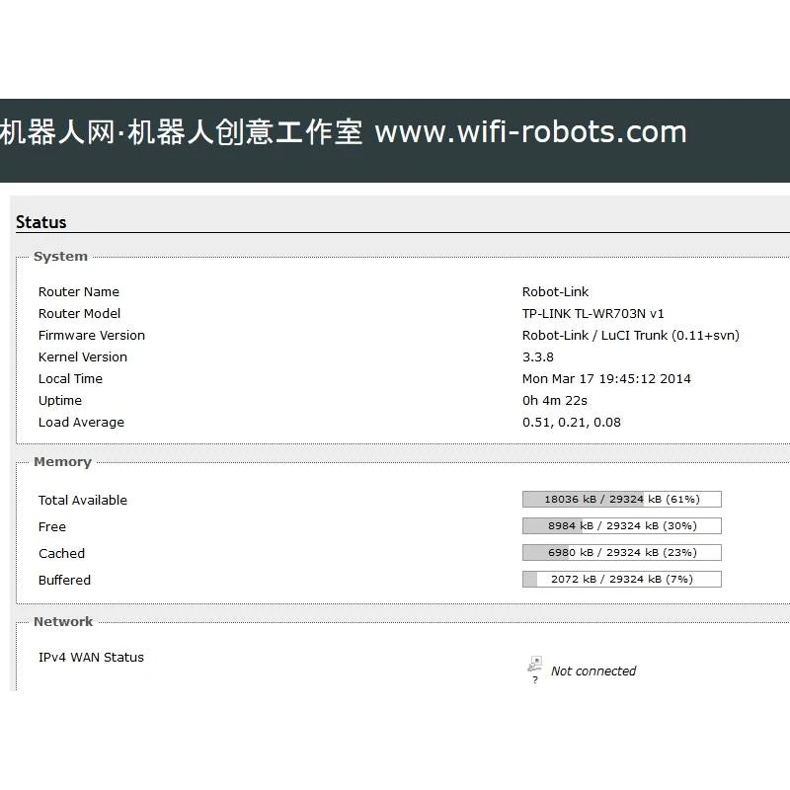Select the Network section legend

[x=63, y=622]
